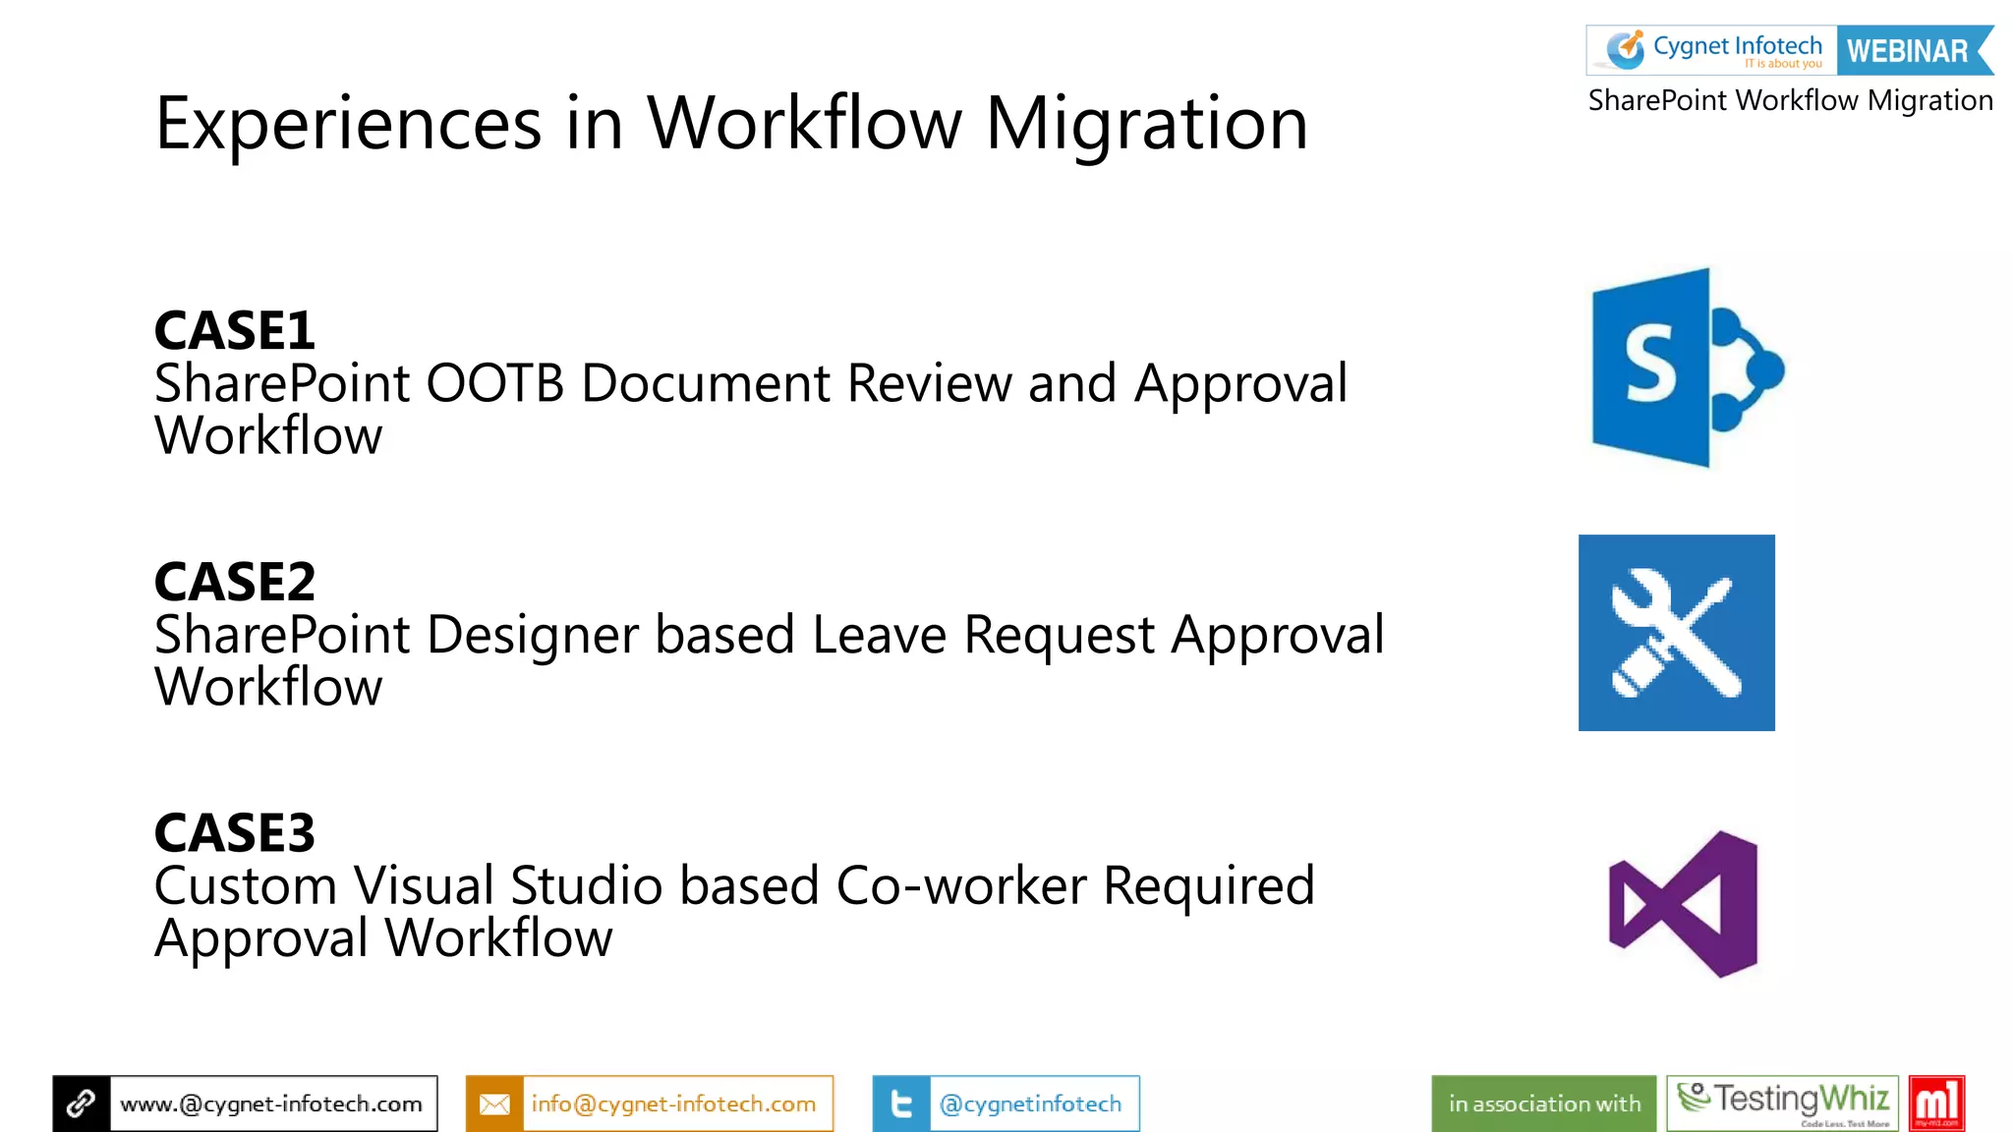The image size is (2013, 1132).
Task: Click the SharePoint Designer tools icon
Action: [x=1677, y=633]
